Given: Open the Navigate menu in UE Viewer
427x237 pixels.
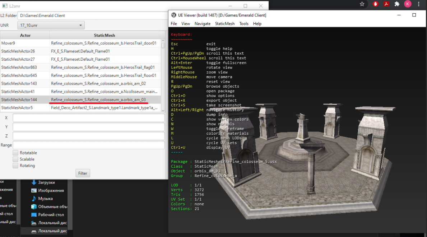Looking at the screenshot, I should (x=203, y=24).
